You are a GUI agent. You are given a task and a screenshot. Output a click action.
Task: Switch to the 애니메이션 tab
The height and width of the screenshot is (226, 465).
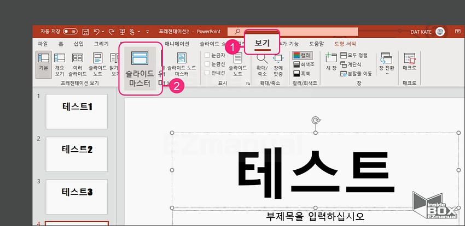point(177,44)
